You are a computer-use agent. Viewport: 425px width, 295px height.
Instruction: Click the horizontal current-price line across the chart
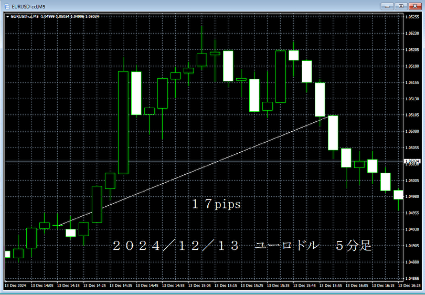[x=204, y=161]
